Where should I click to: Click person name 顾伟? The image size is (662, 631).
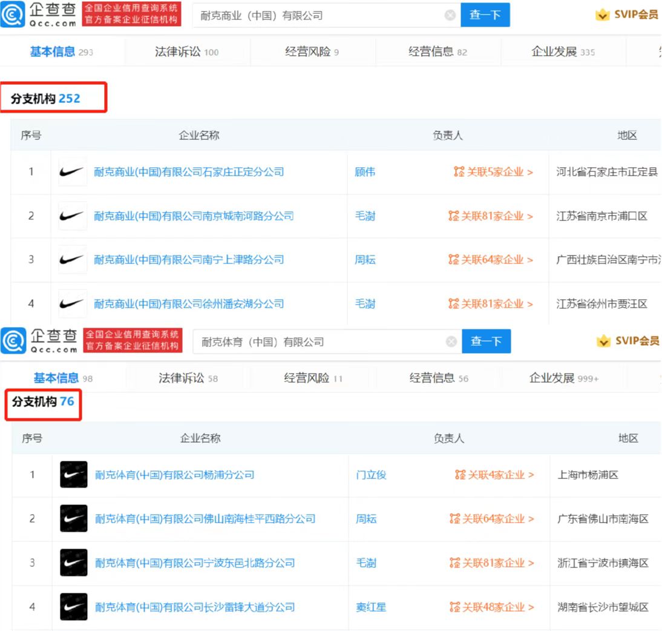(365, 172)
